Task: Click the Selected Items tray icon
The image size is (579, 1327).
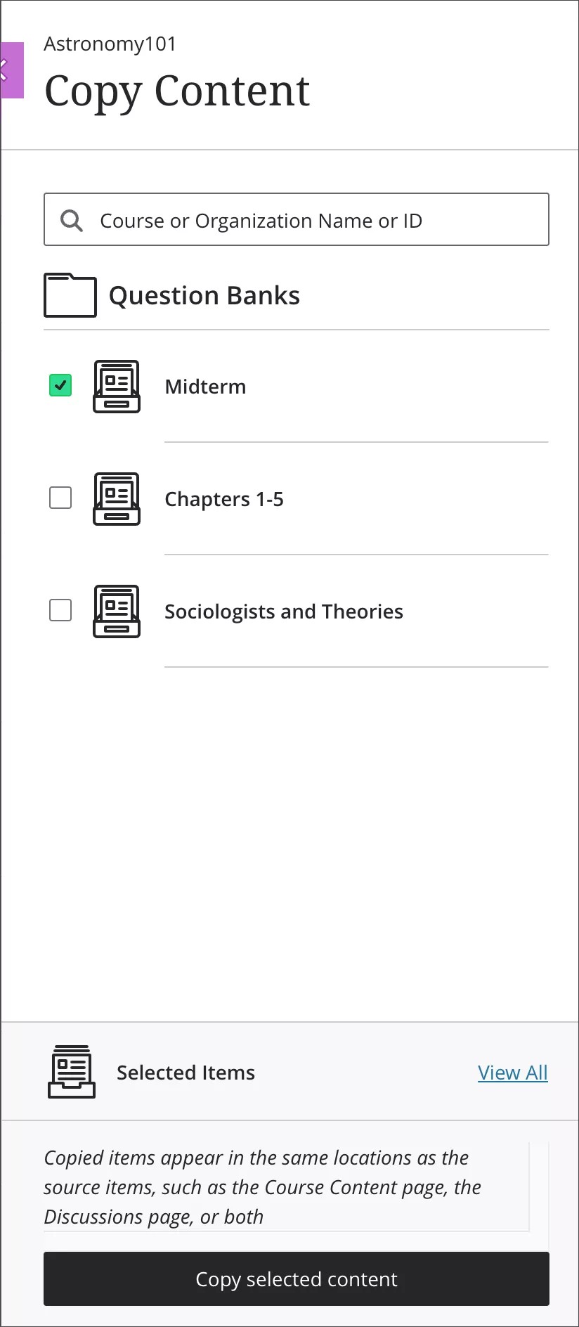Action: tap(72, 1072)
